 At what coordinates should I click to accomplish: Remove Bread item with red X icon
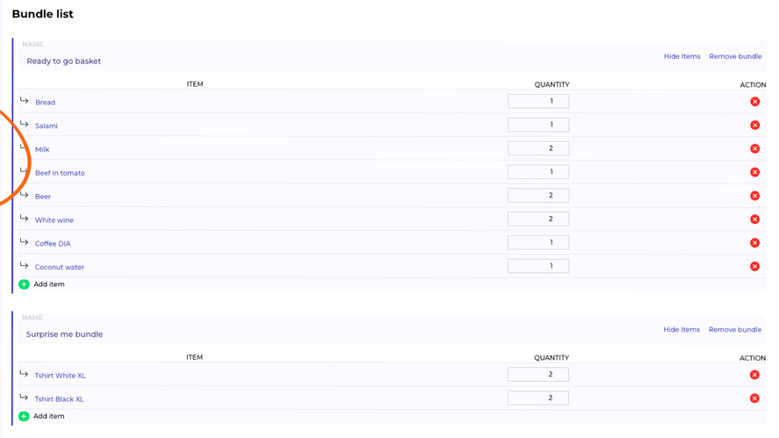754,101
